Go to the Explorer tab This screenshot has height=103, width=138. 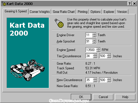pos(109,12)
